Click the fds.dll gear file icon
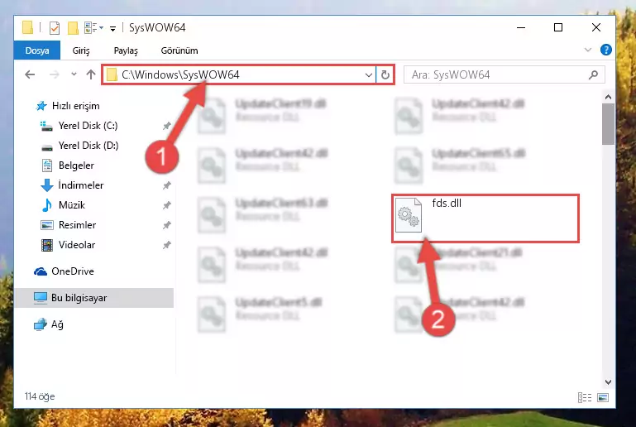Image resolution: width=636 pixels, height=427 pixels. pyautogui.click(x=409, y=215)
